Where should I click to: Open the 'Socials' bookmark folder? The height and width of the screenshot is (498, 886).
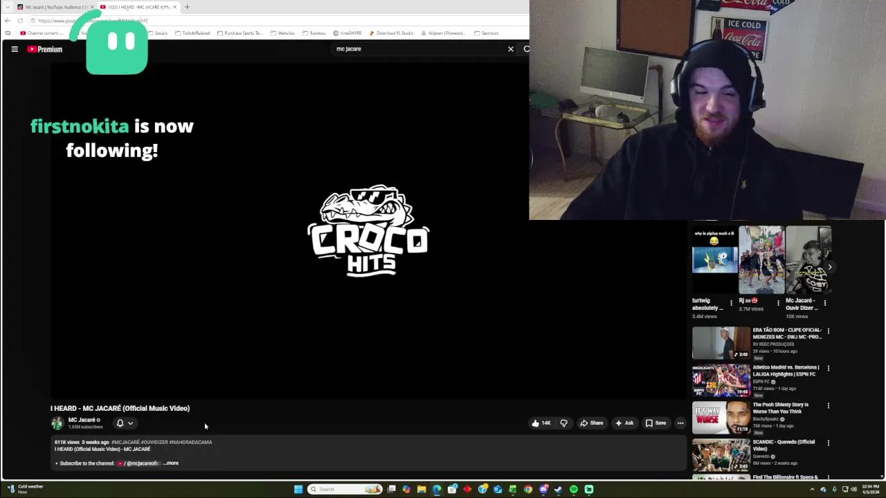[x=157, y=33]
